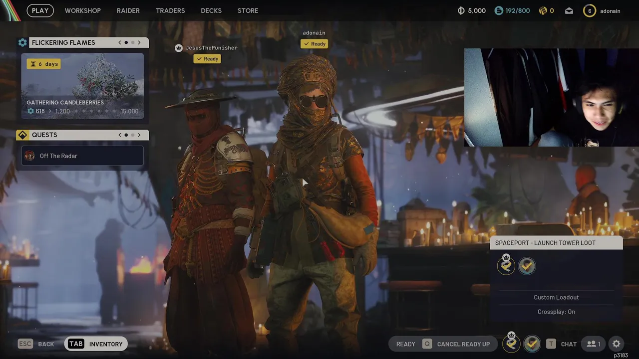
Task: Click adonain name above the character
Action: (x=314, y=33)
